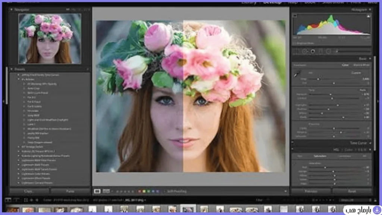Viewport: 382px width, 215px height.
Task: Collapse the Navigator panel
Action: [12, 9]
